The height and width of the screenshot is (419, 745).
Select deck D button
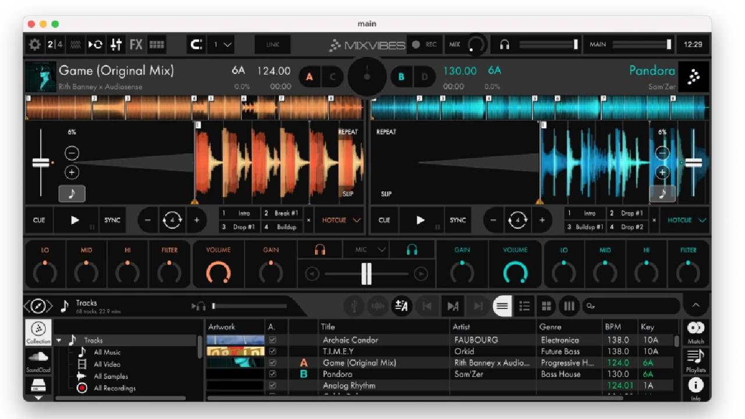[x=424, y=77]
